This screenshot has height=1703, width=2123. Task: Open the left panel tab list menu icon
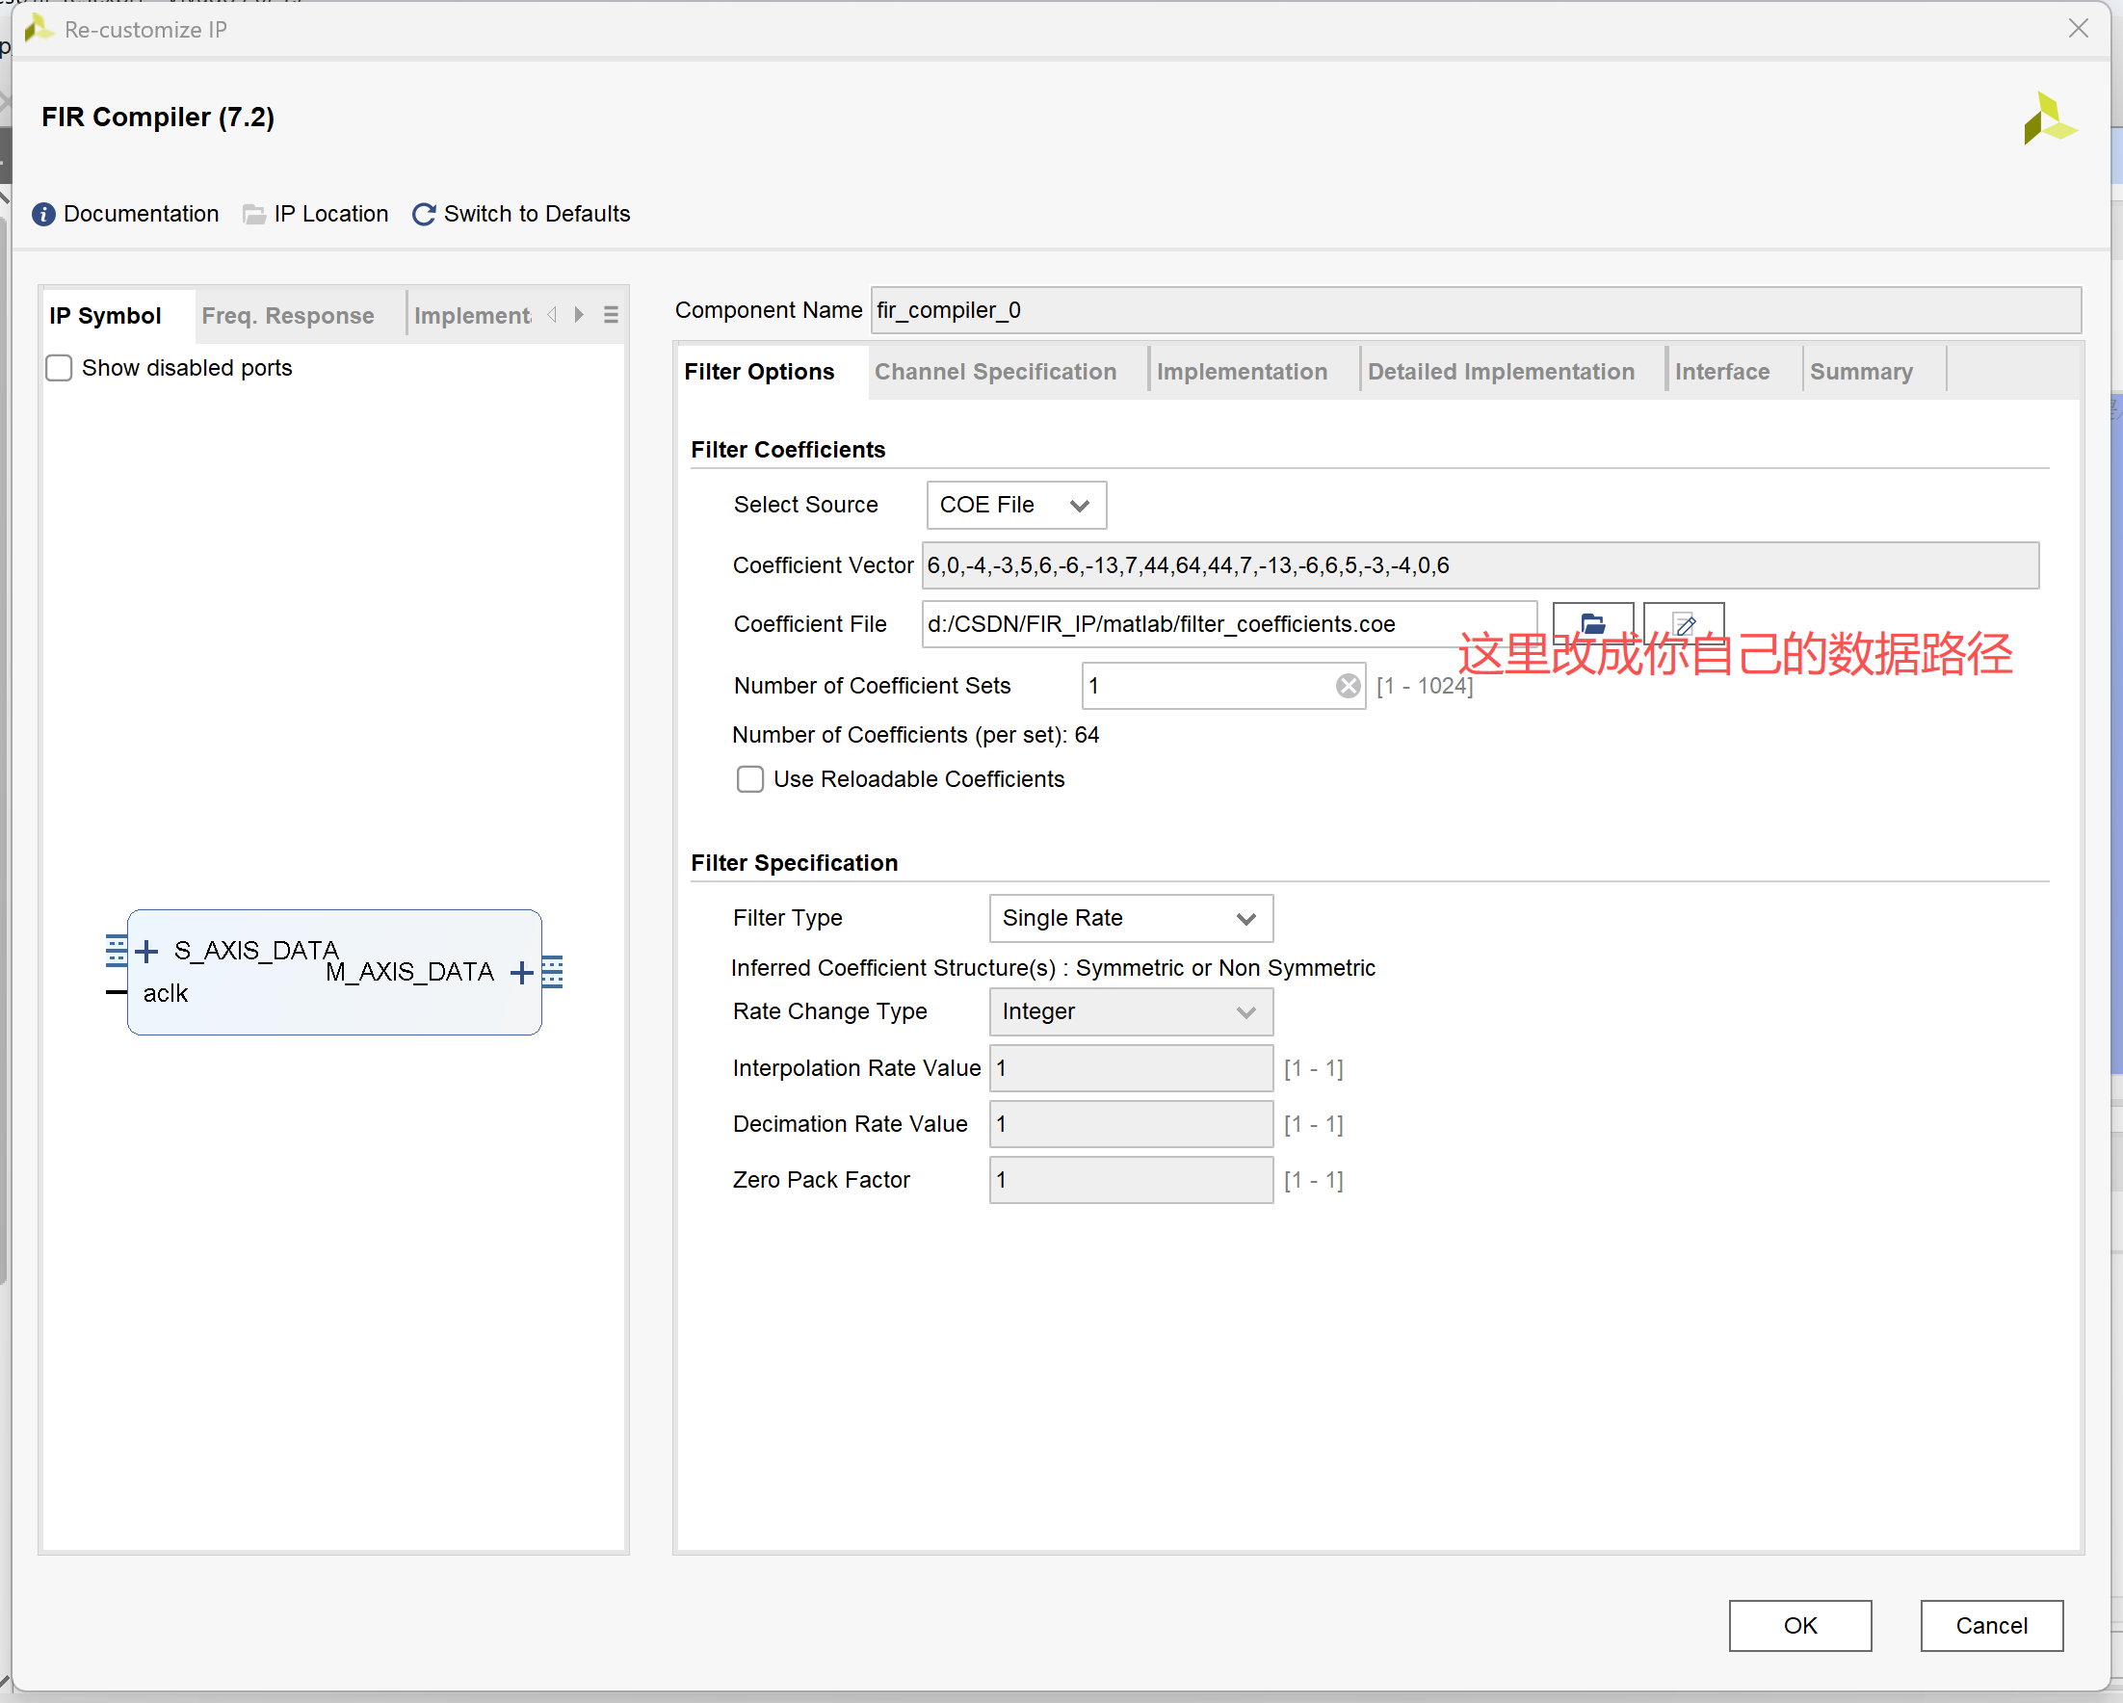click(x=611, y=314)
